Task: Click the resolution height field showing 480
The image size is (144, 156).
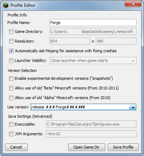Action: (116, 41)
